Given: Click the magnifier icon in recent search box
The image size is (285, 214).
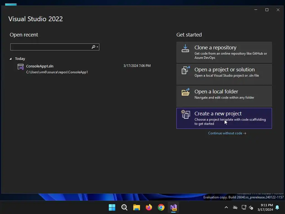Looking at the screenshot, I should point(93,47).
